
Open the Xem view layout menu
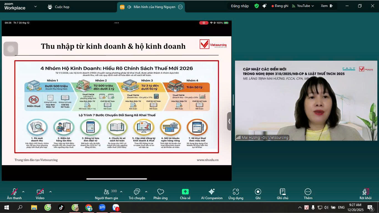pyautogui.click(x=327, y=6)
